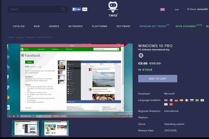The width and height of the screenshot is (209, 139).
Task: Click the International regional limitations value
Action: tap(171, 111)
